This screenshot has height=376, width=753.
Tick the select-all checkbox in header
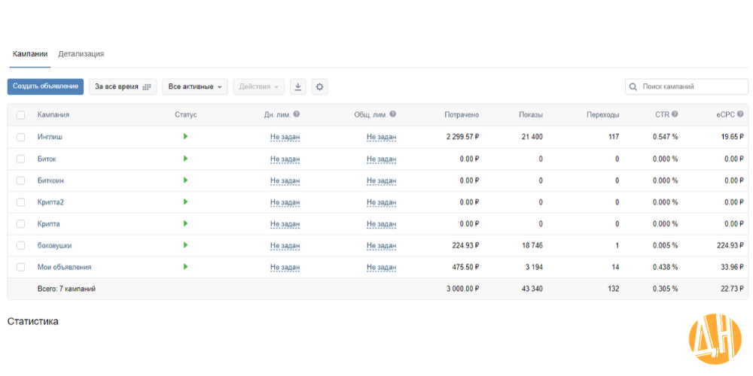pyautogui.click(x=20, y=115)
